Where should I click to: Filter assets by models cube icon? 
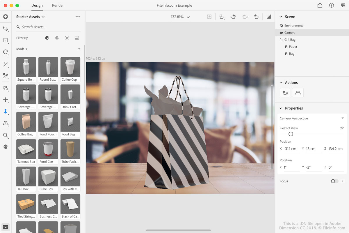tap(47, 38)
